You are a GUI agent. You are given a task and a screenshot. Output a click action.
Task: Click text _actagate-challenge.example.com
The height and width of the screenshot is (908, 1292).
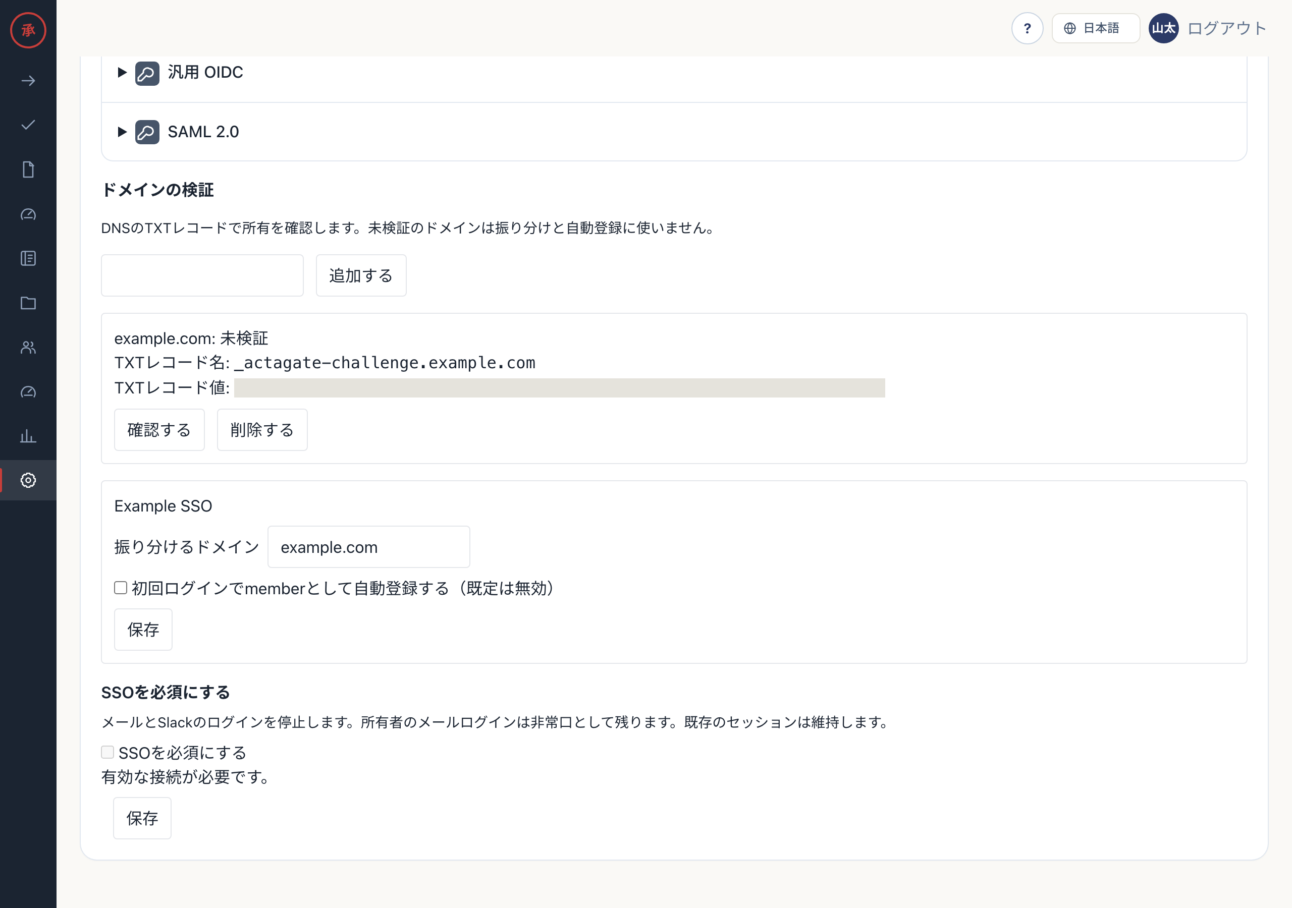385,363
